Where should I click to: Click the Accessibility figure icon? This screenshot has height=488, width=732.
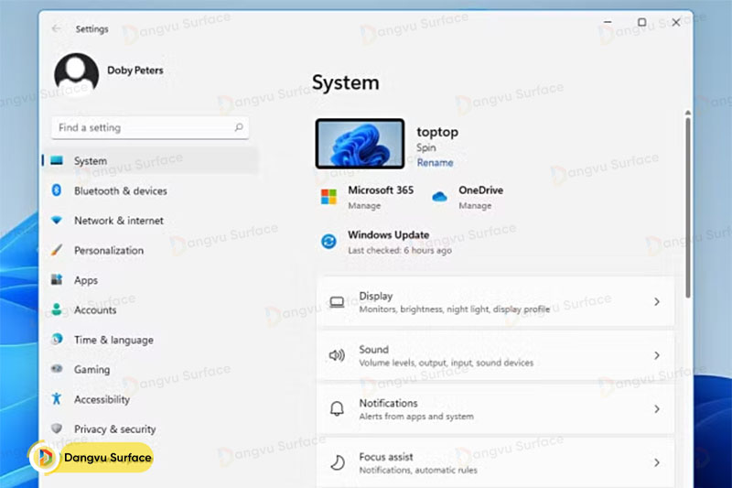[57, 399]
